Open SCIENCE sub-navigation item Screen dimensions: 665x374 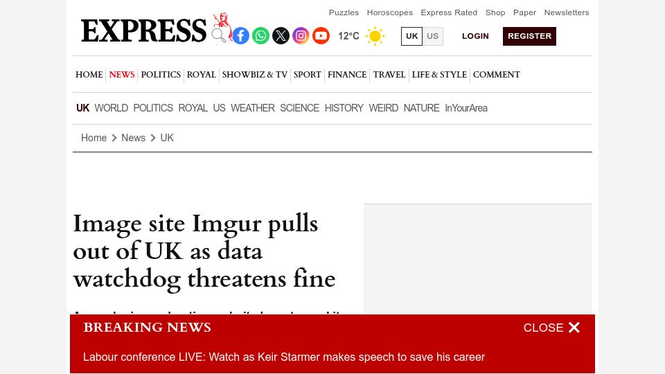point(299,108)
